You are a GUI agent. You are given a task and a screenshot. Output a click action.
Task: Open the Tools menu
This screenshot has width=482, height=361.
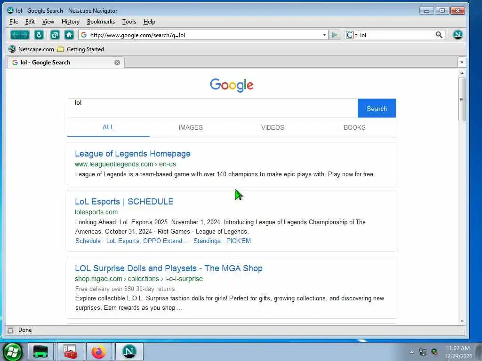(x=129, y=22)
